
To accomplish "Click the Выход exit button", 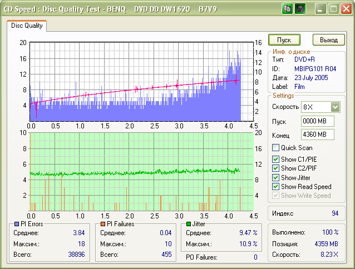I will pyautogui.click(x=329, y=40).
